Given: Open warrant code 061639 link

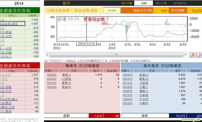Looking at the screenshot, I should pos(128,95).
